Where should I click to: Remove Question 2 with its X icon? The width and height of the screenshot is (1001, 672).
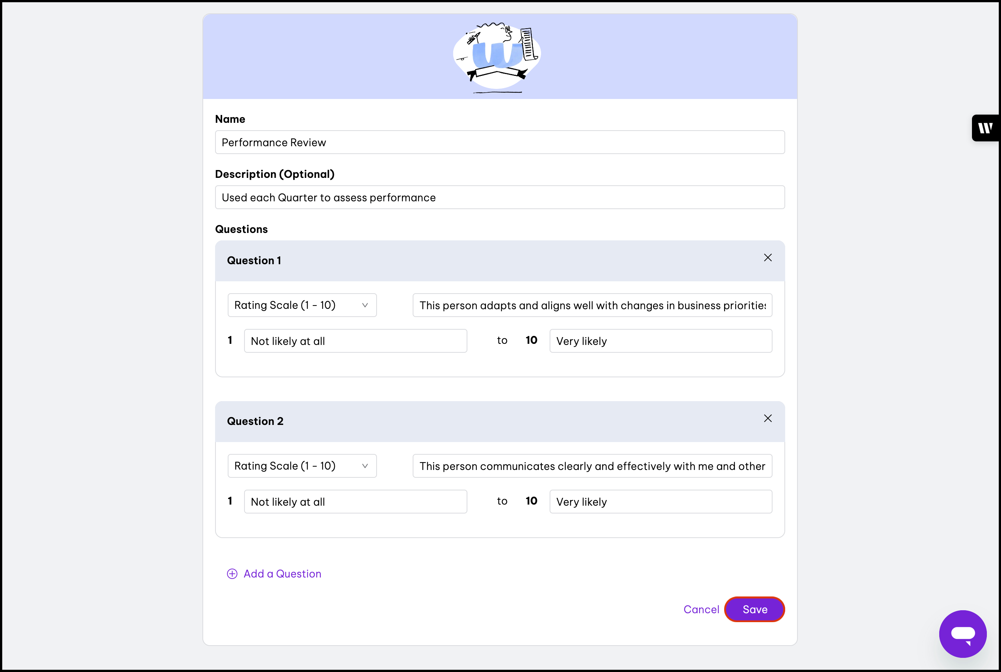pos(767,418)
